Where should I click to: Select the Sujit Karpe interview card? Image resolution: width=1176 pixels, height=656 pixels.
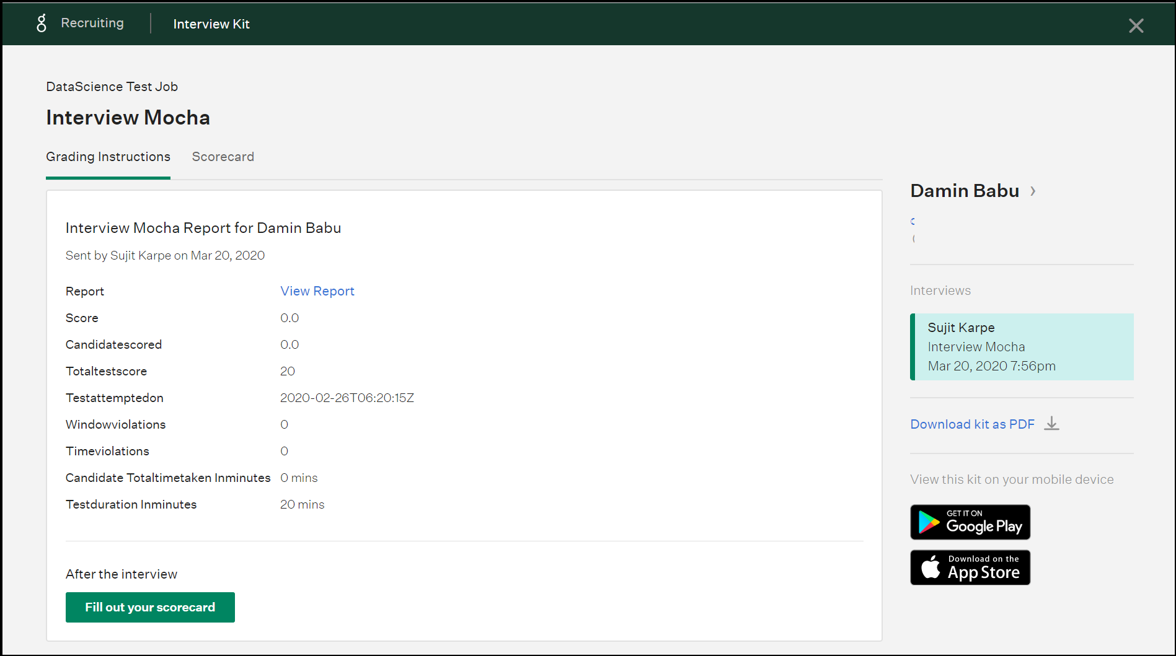[1022, 347]
